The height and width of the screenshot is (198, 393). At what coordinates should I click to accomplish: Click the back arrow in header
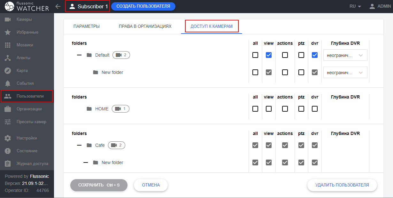tap(58, 6)
